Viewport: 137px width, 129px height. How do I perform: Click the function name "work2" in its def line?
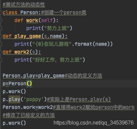point(22,52)
